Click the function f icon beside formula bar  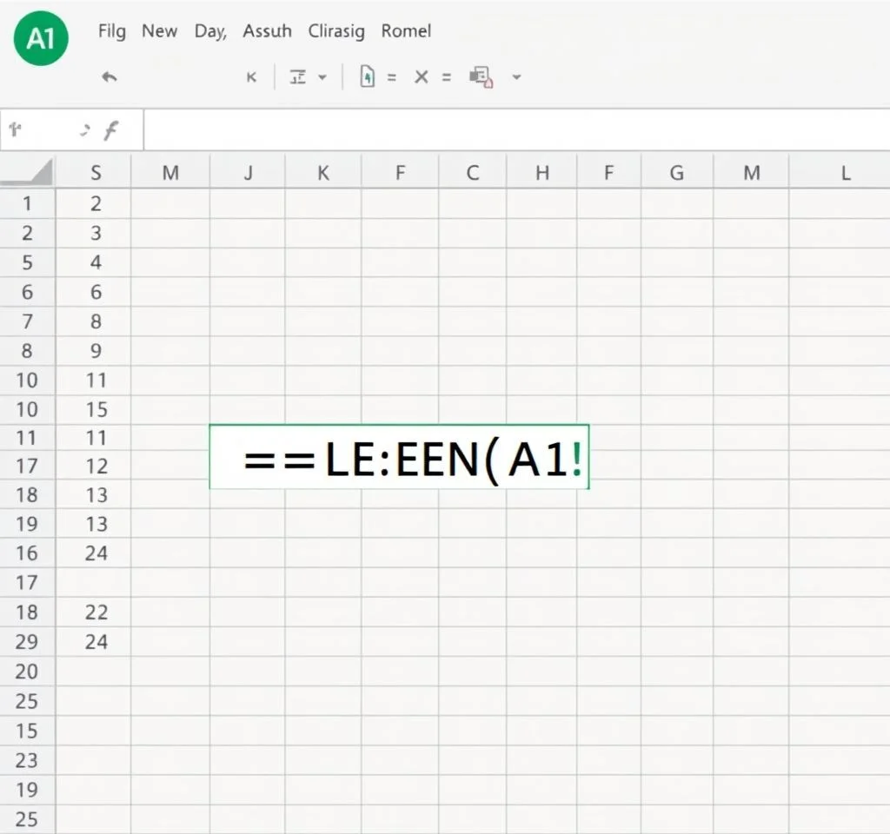pyautogui.click(x=110, y=131)
